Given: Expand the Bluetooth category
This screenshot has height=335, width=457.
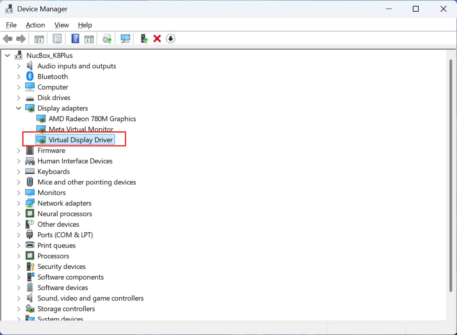Looking at the screenshot, I should click(18, 77).
